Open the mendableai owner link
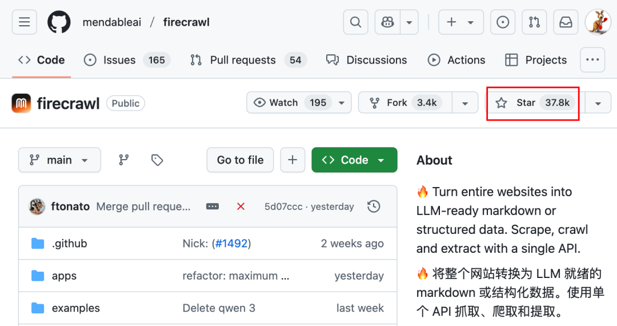The image size is (617, 326). (x=112, y=22)
